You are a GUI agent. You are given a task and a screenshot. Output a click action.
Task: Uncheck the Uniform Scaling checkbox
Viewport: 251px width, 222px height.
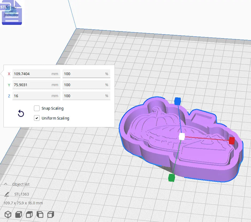pyautogui.click(x=37, y=118)
